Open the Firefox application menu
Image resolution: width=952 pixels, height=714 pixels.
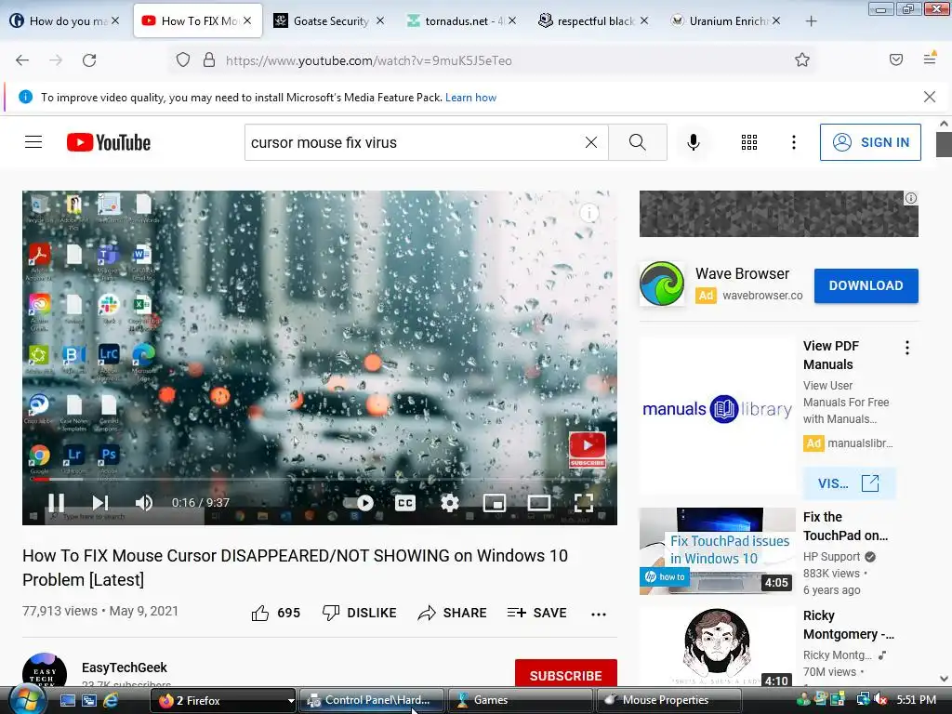[x=930, y=59]
